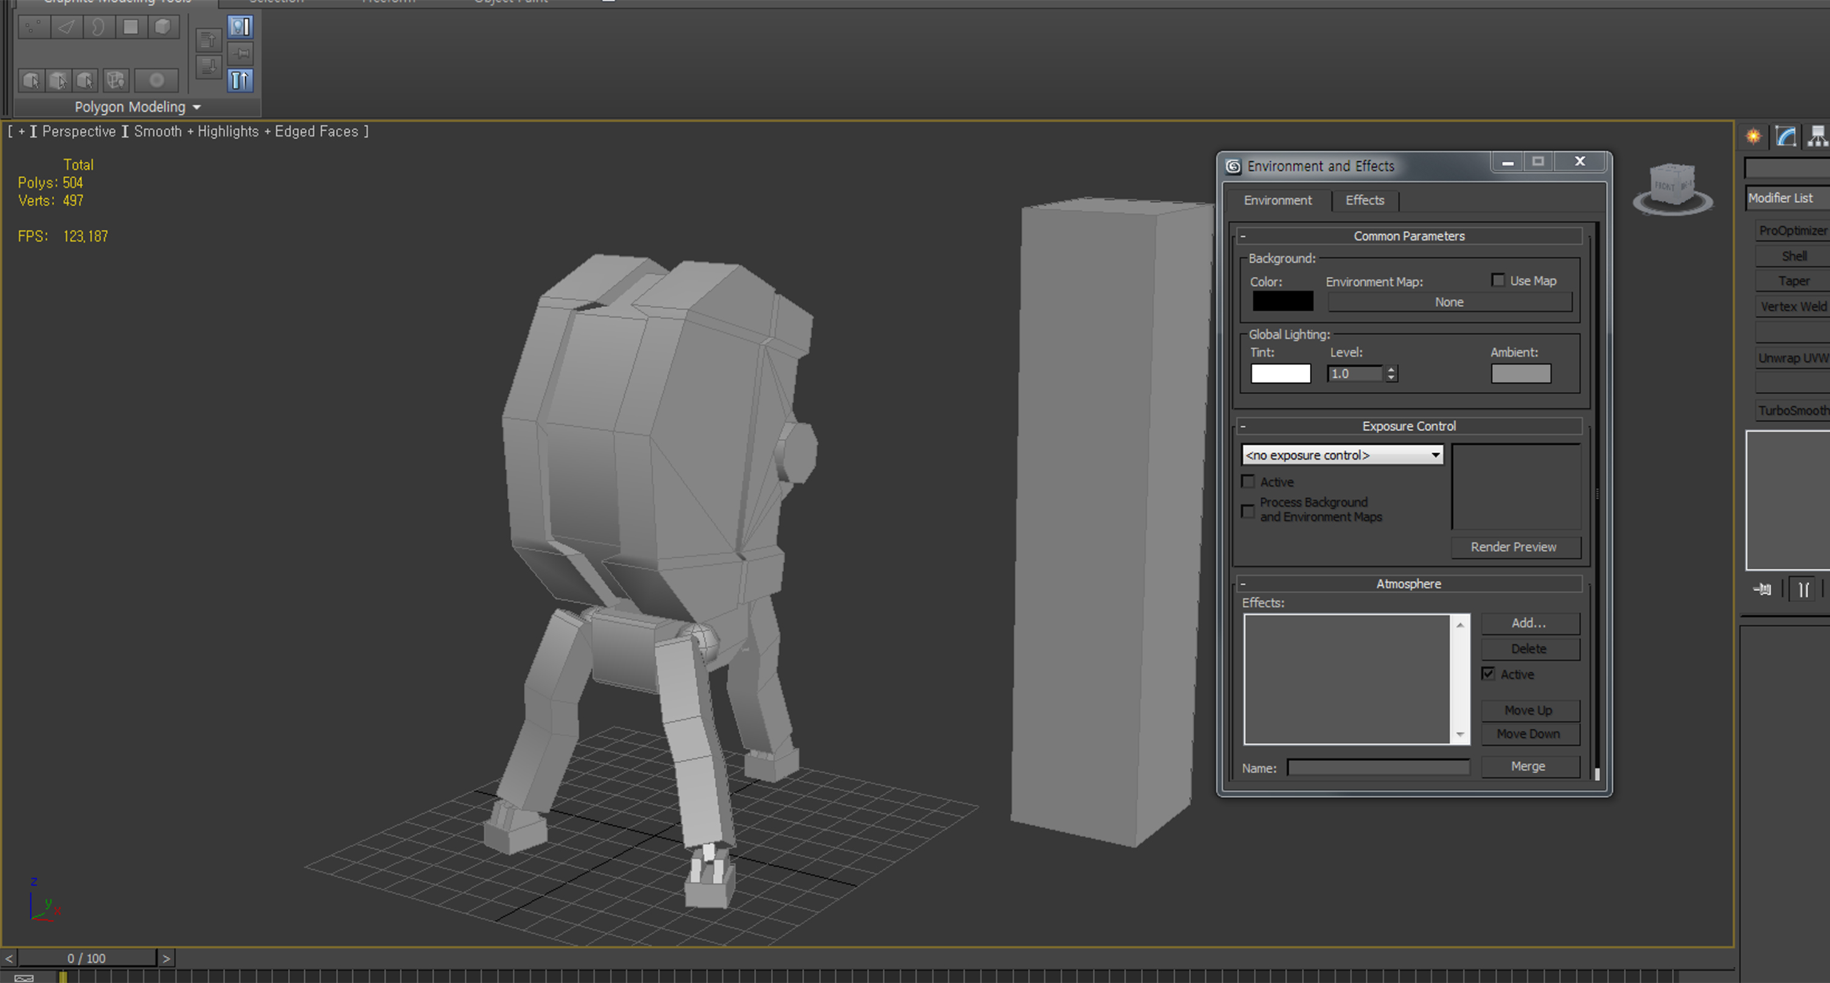Click Next Modifier stack down-arrow icon
This screenshot has height=983, width=1830.
[x=208, y=67]
